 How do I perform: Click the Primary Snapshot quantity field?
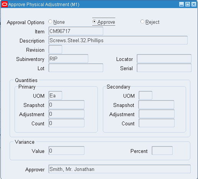click(x=66, y=105)
